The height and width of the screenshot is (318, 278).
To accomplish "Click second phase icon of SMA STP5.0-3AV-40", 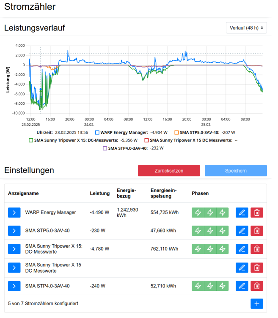I will point(210,231).
